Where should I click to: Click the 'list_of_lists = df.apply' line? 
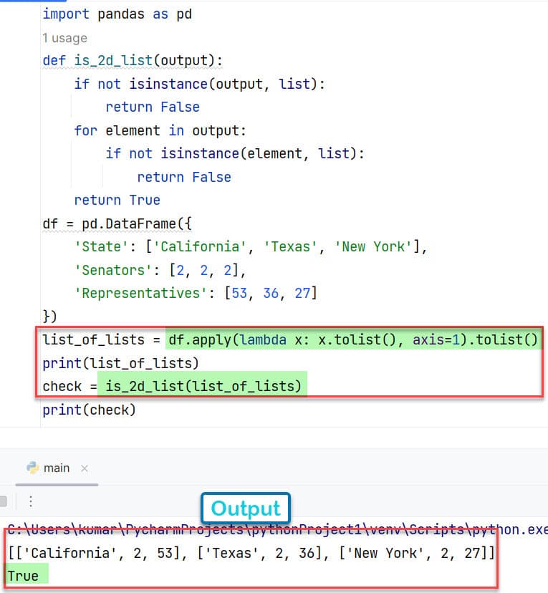(x=289, y=339)
